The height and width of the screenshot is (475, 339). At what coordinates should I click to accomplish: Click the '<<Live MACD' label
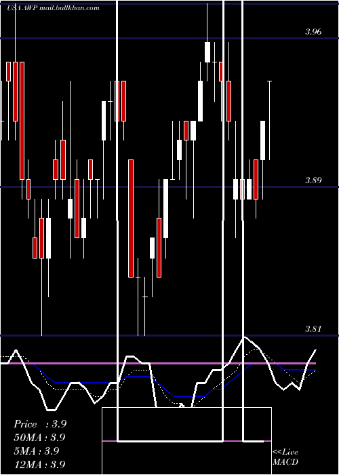[x=285, y=457]
